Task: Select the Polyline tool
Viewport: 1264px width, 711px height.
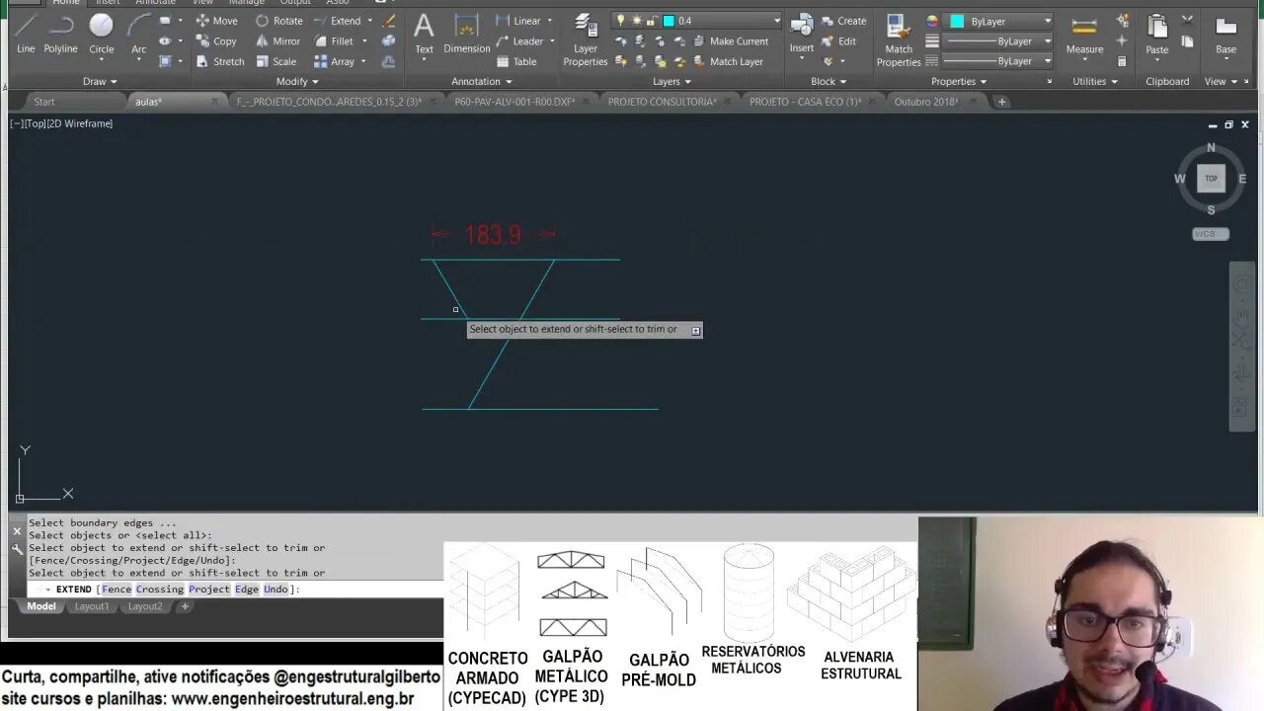Action: pos(60,33)
